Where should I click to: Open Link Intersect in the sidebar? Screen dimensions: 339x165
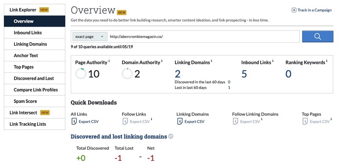[35, 113]
